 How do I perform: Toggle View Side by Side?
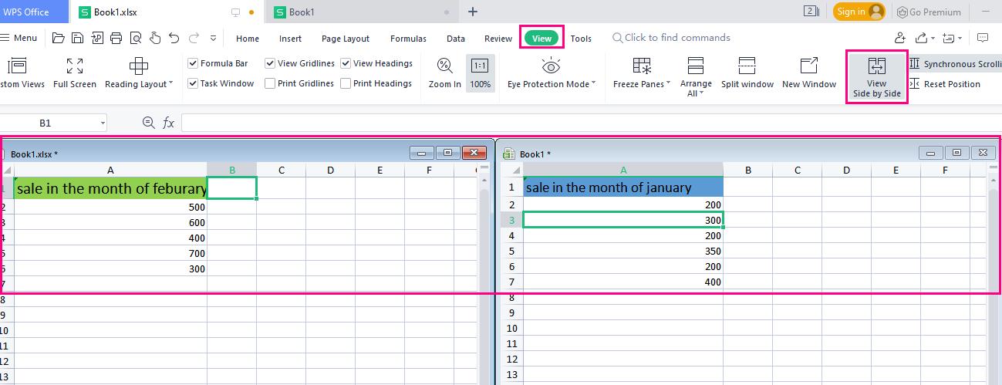coord(877,77)
